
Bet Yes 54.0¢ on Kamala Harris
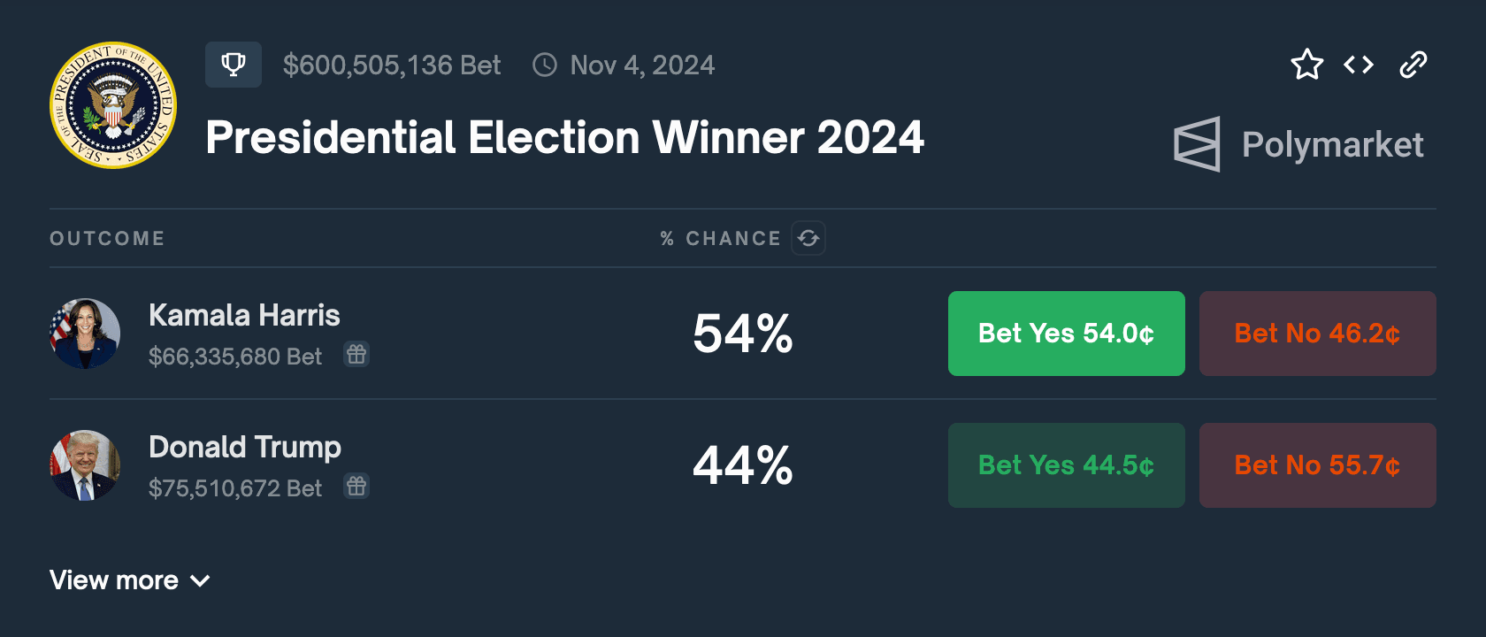1066,334
